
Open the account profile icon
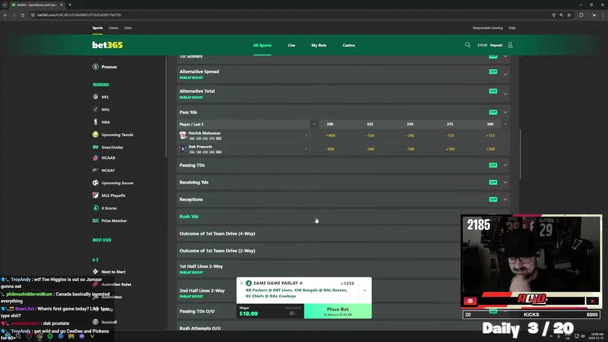coord(510,45)
